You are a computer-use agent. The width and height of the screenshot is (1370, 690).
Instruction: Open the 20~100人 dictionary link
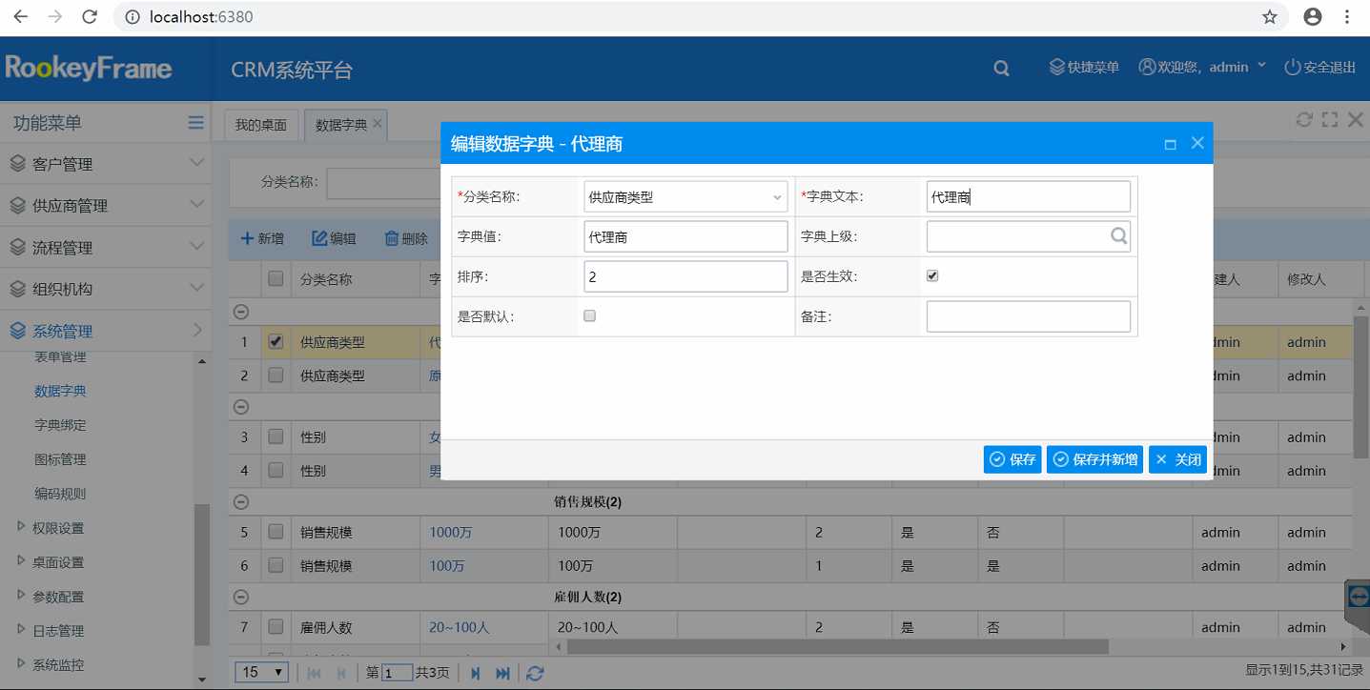460,628
